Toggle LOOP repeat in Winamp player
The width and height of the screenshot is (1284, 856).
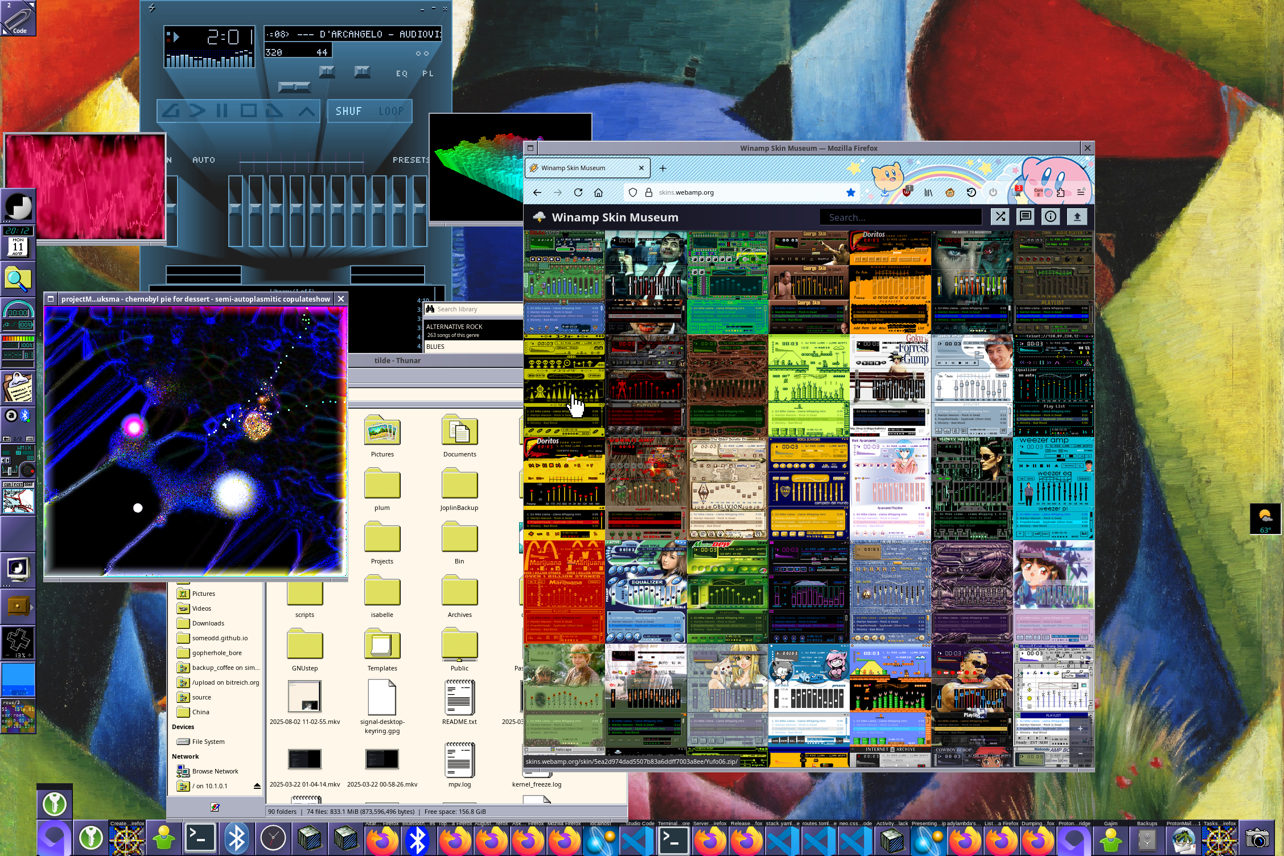[x=391, y=111]
